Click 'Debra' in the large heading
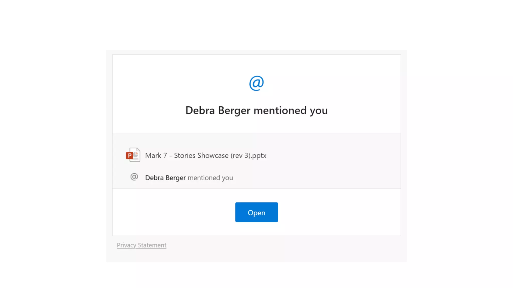The height and width of the screenshot is (288, 513). [200, 110]
